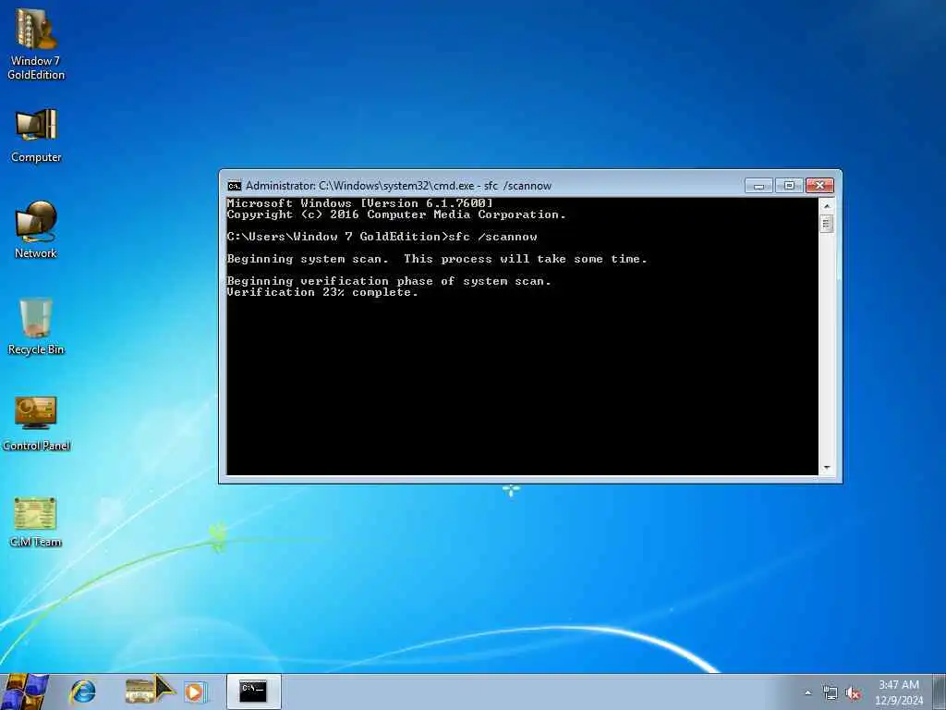
Task: Open the clock showing 3:47 AM
Action: 899,685
